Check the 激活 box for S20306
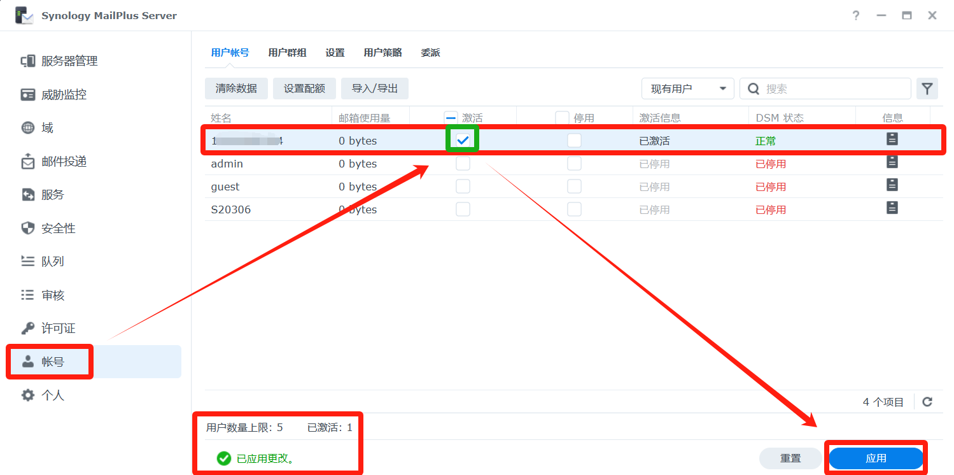Viewport: 954px width, 475px height. [463, 209]
